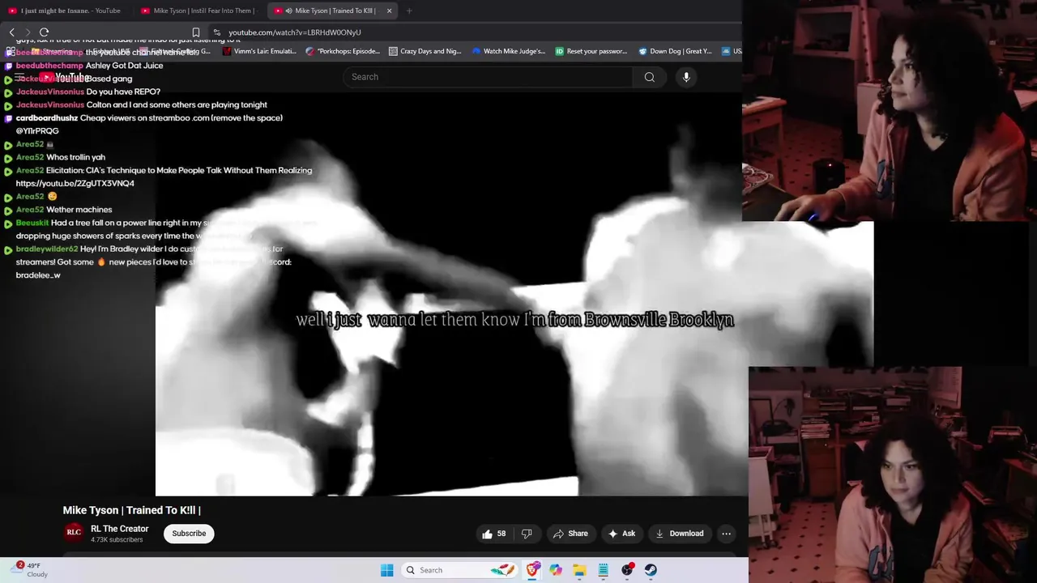1037x583 pixels.
Task: Click the Ask button under the video
Action: click(x=621, y=534)
